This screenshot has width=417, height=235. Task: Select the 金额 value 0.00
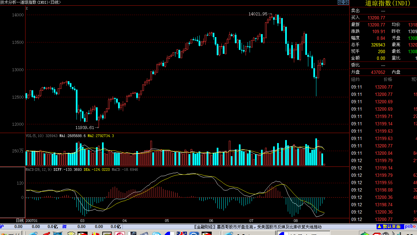tap(381, 58)
